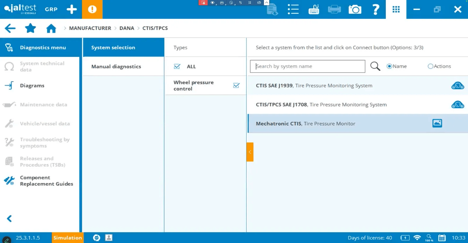This screenshot has width=468, height=243.
Task: Click the version number 25.3.1.1.5
Action: point(28,238)
